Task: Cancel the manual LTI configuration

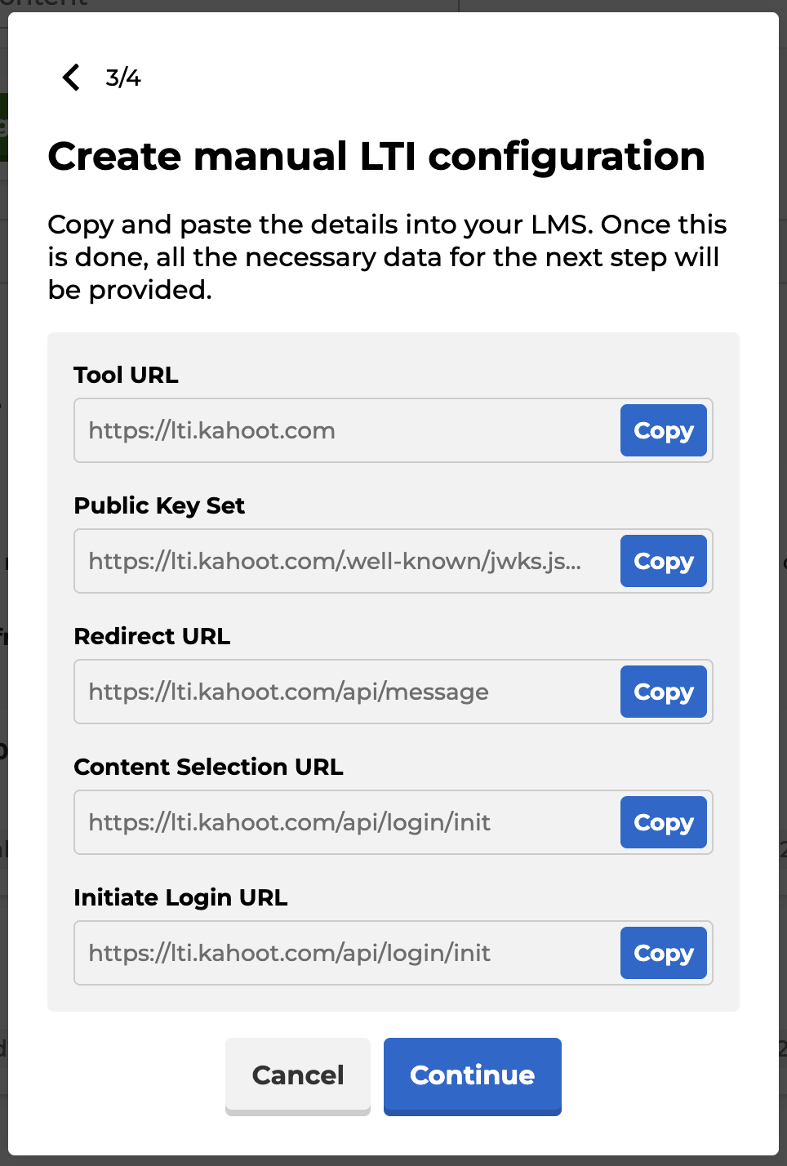Action: [x=298, y=1076]
